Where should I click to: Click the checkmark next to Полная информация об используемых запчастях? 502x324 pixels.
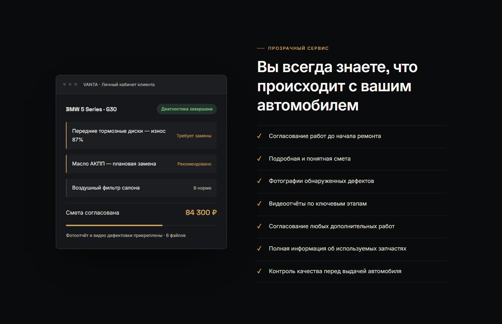259,248
